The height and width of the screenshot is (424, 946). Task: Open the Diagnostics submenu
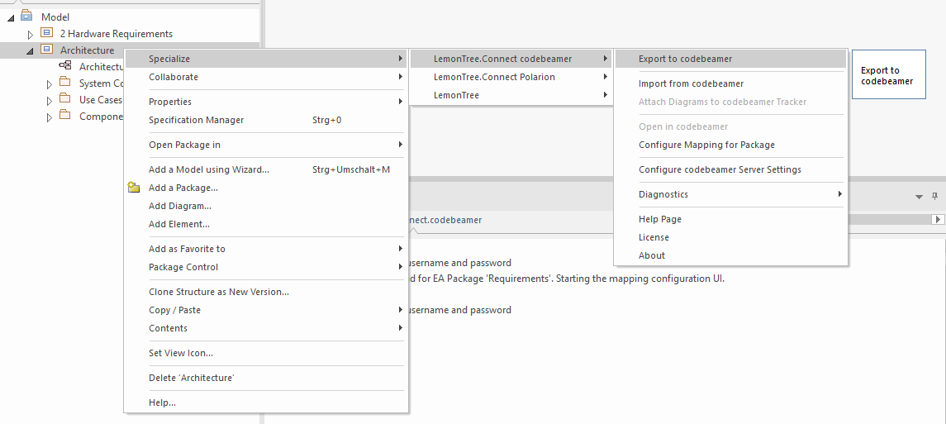(x=730, y=194)
